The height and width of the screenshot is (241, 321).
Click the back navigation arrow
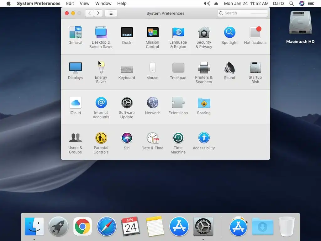[x=89, y=13]
